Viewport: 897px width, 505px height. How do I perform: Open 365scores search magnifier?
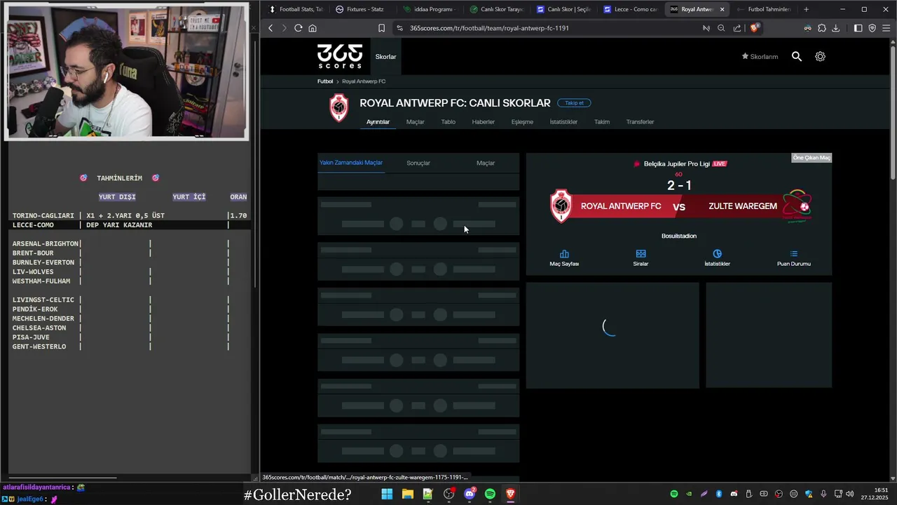(x=796, y=56)
